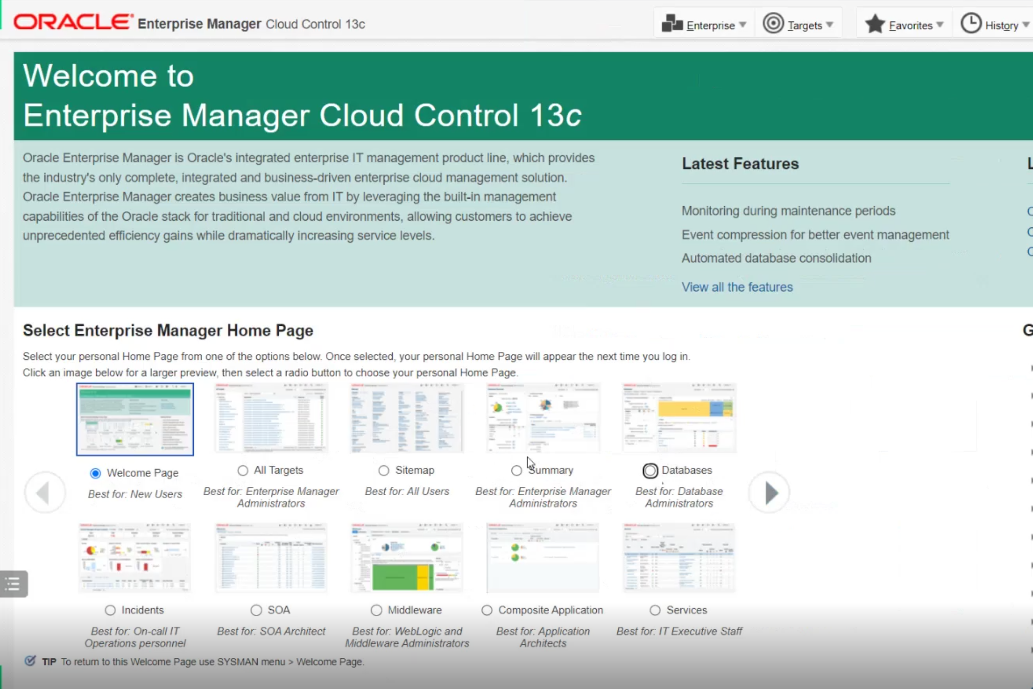Preview the Summary home page thumbnail
1033x689 pixels.
tap(543, 418)
